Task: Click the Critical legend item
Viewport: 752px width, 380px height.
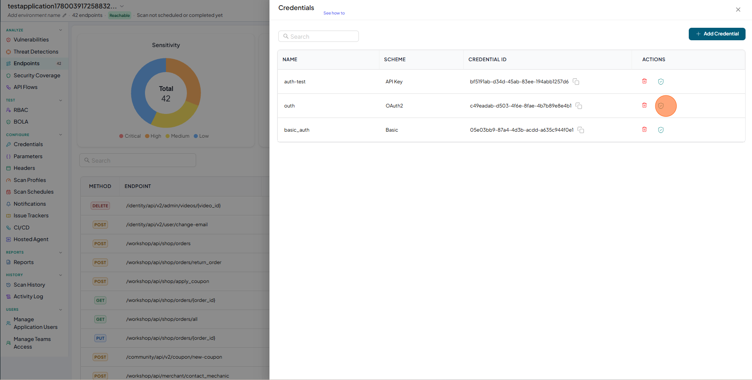Action: [130, 136]
